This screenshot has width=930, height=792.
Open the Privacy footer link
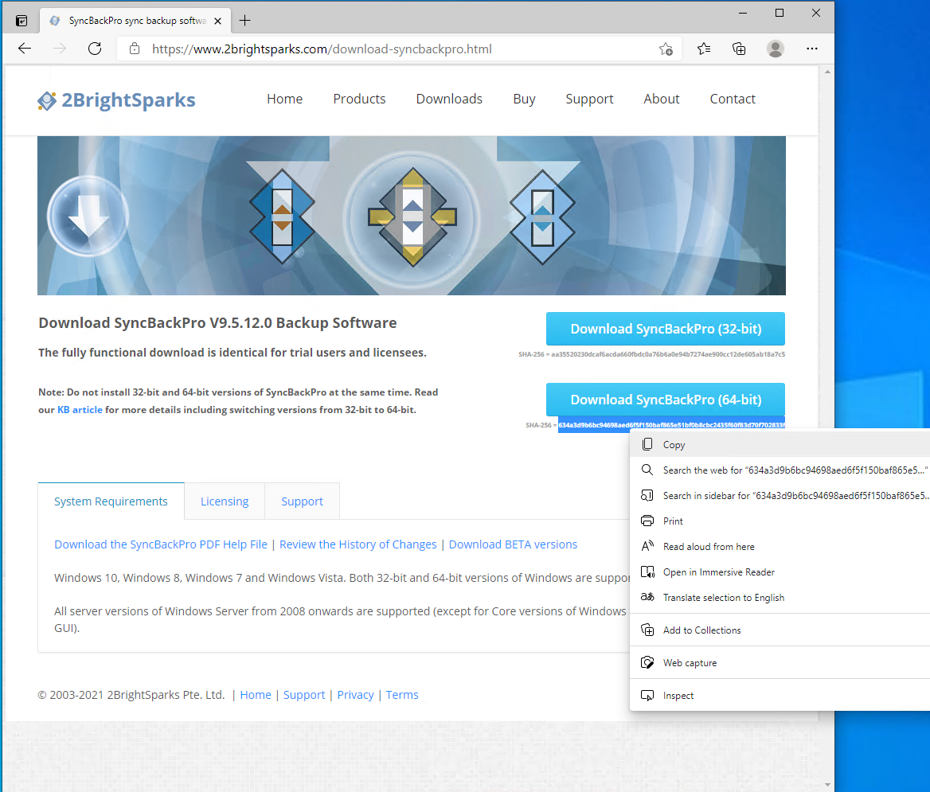(355, 695)
